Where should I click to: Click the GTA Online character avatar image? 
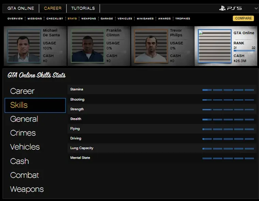click(x=214, y=46)
